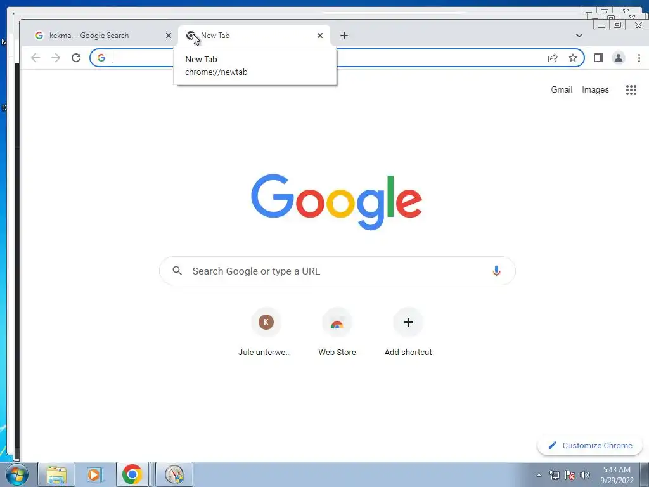Open the user profile avatar menu
Screen dimensions: 649x487
619,58
